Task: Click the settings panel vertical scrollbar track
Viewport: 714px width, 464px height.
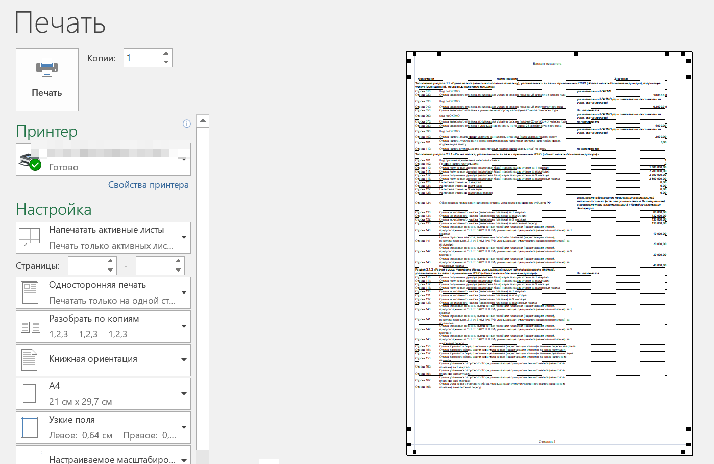Action: (x=203, y=288)
